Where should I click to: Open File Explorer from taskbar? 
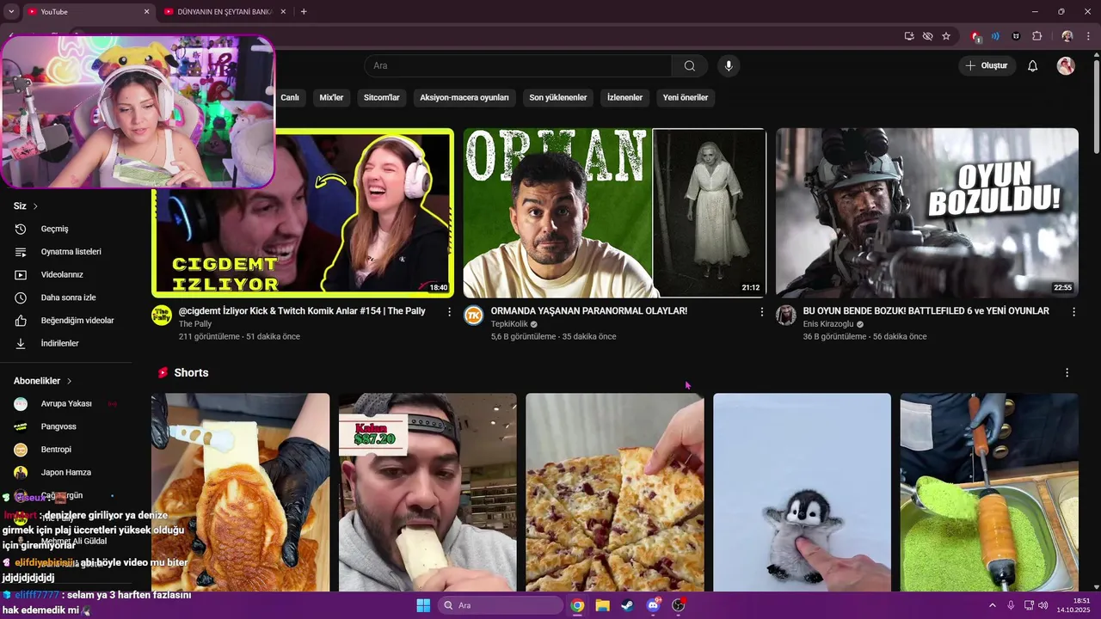602,605
